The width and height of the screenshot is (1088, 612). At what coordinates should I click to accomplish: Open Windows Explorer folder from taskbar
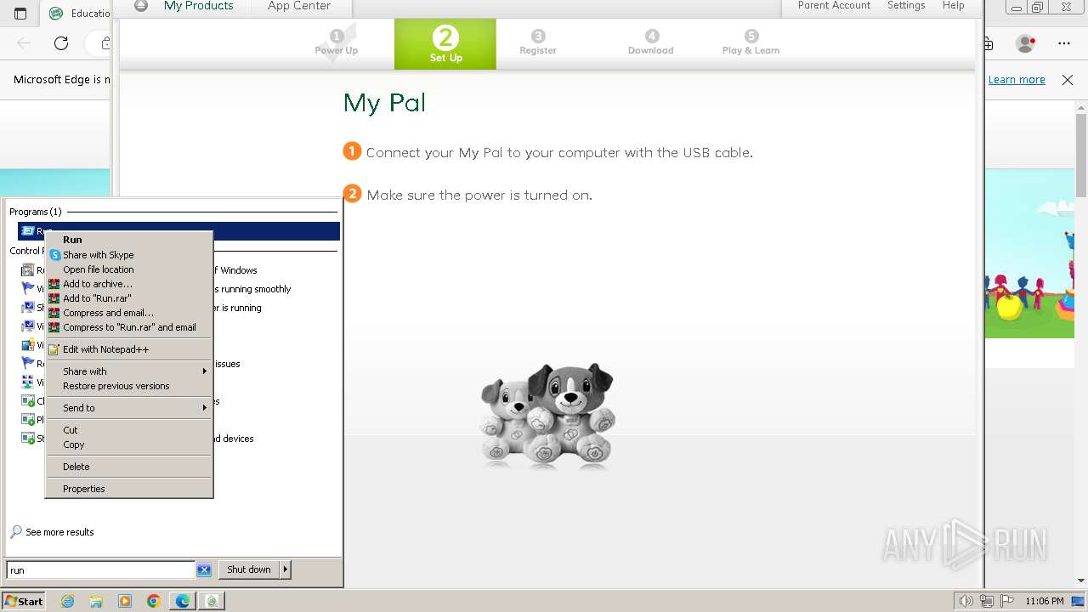[x=96, y=601]
